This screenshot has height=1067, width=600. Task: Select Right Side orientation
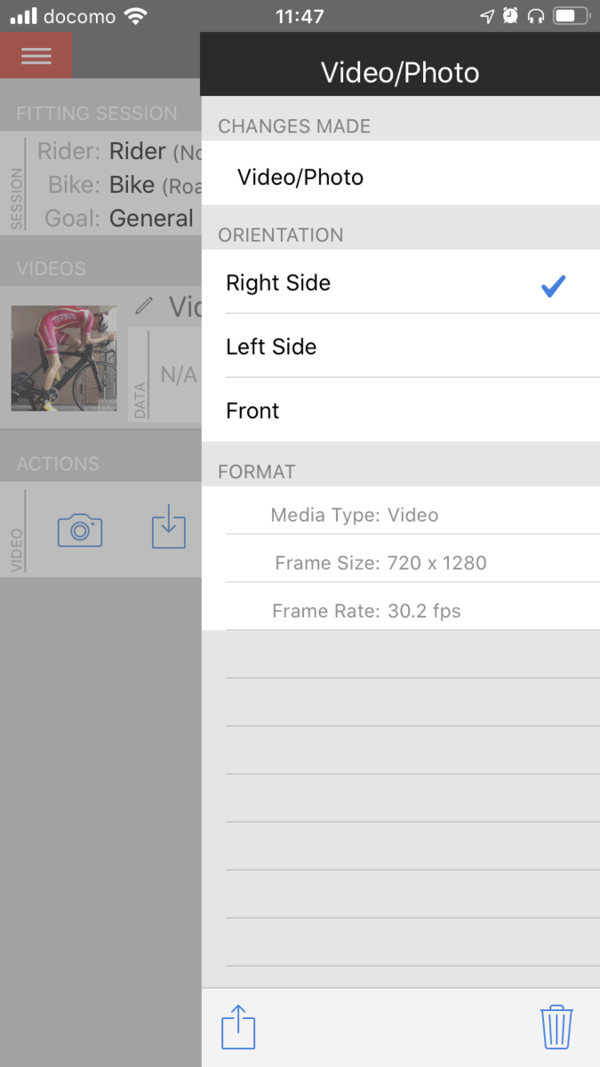(x=278, y=283)
